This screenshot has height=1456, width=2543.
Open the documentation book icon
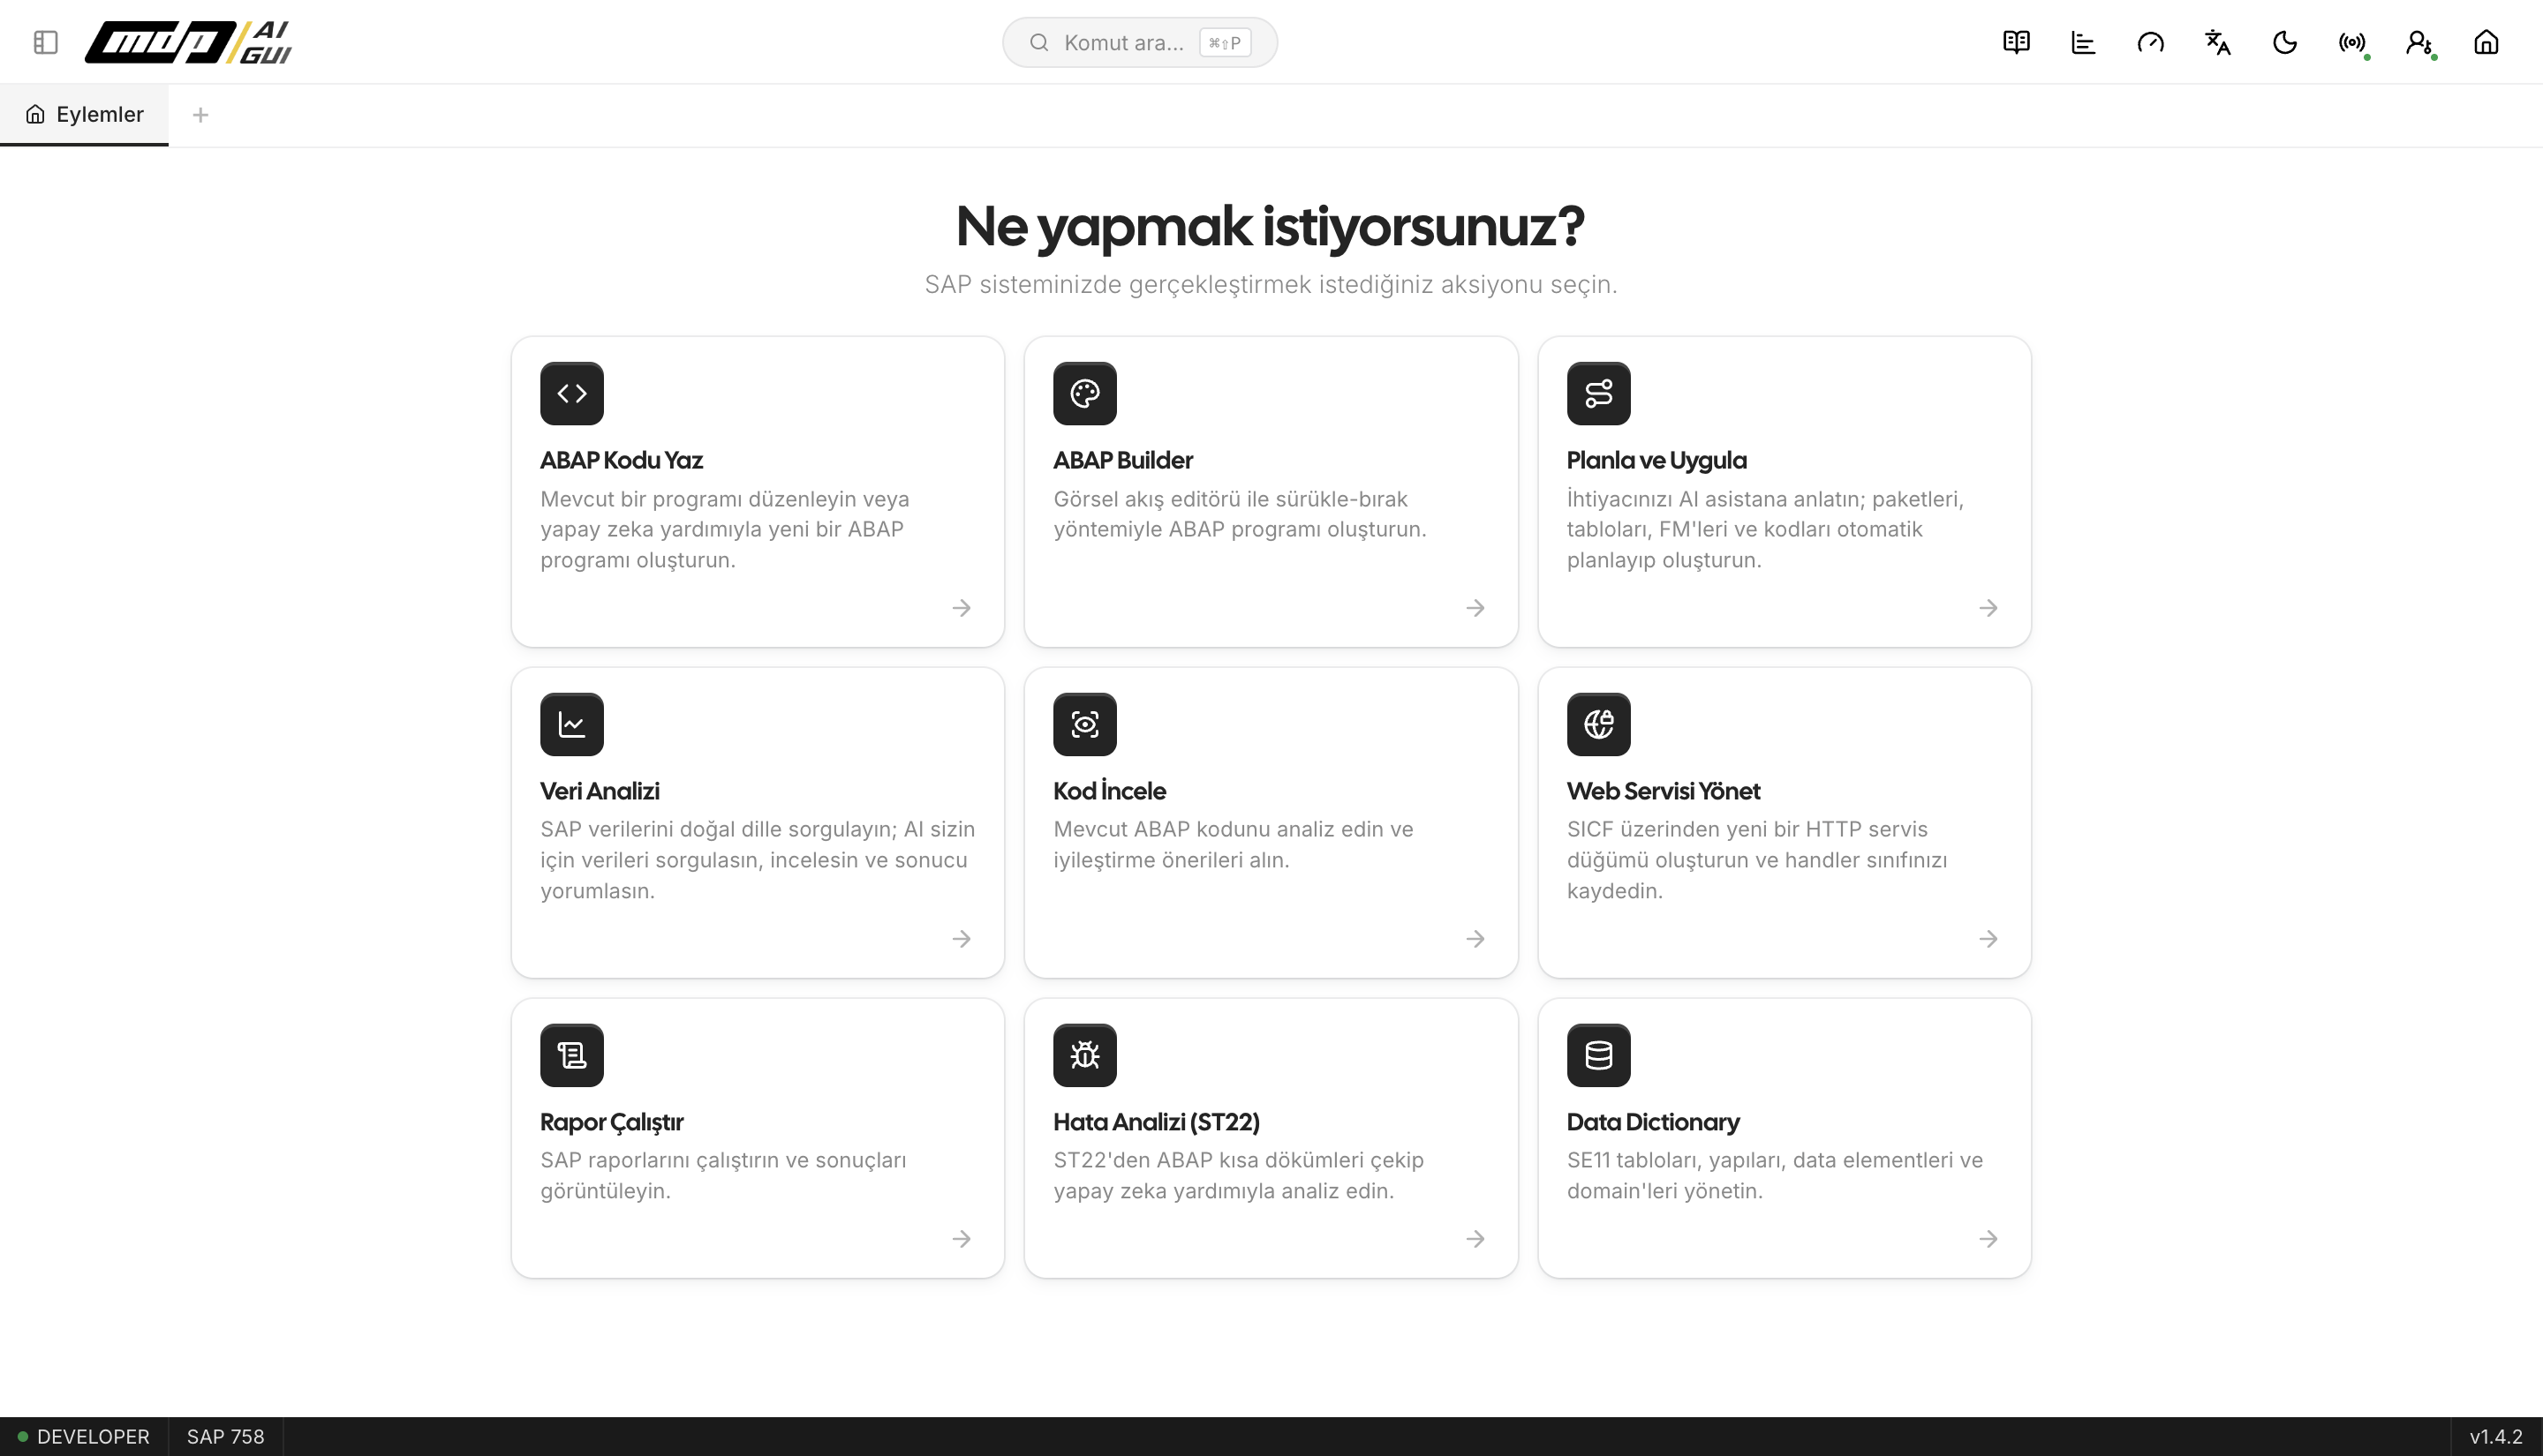click(x=2017, y=42)
